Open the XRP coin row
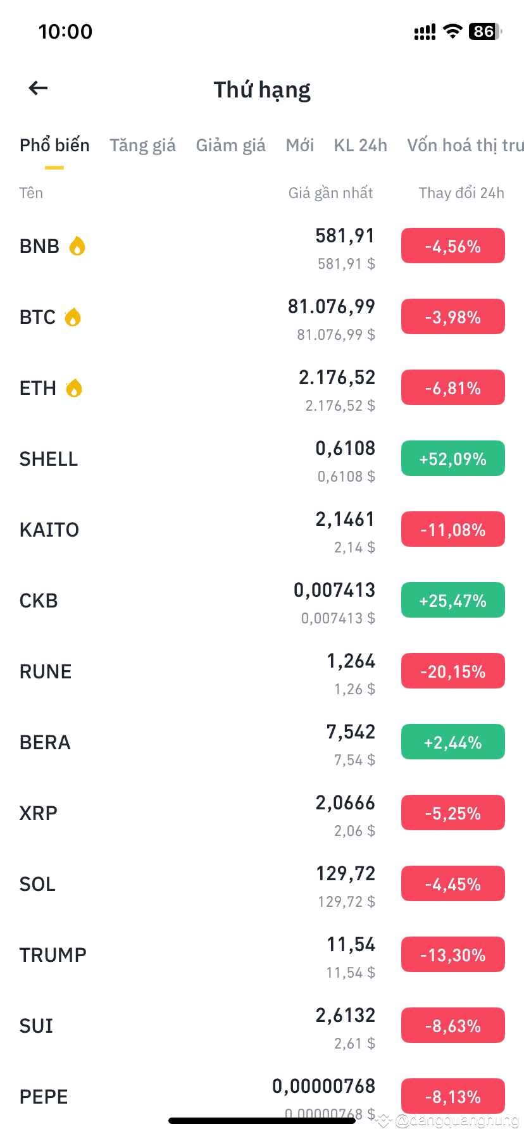Image resolution: width=524 pixels, height=1134 pixels. (262, 813)
